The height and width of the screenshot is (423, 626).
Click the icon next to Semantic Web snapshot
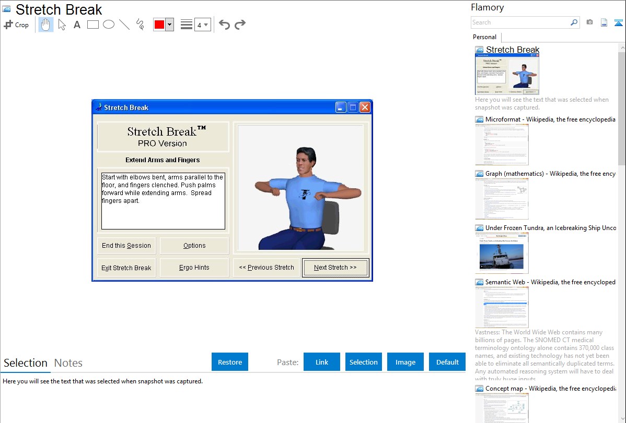pos(479,282)
